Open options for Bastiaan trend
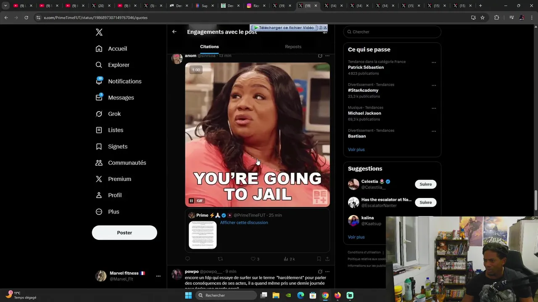Screen dimensions: 538x302 [434, 131]
